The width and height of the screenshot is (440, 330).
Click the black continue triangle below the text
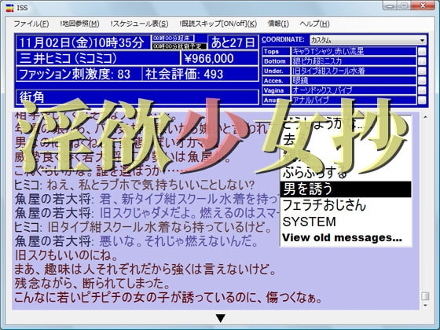click(221, 318)
